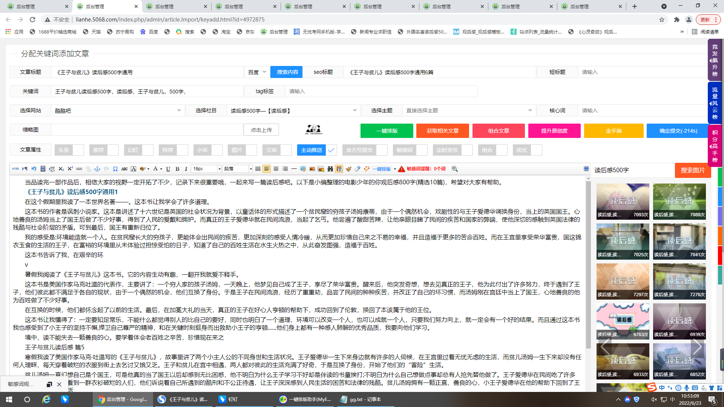Switch to HTML source mode in editor
Viewport: 724px width, 407px height.
[15, 169]
